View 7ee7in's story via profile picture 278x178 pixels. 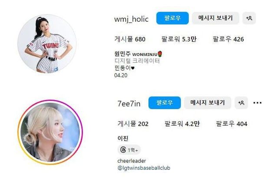coord(50,132)
